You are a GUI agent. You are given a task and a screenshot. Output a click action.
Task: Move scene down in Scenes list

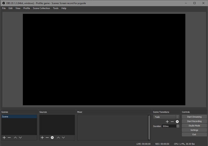click(x=20, y=137)
